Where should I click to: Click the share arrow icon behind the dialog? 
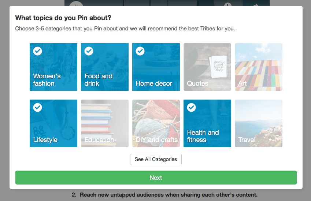click(x=256, y=4)
